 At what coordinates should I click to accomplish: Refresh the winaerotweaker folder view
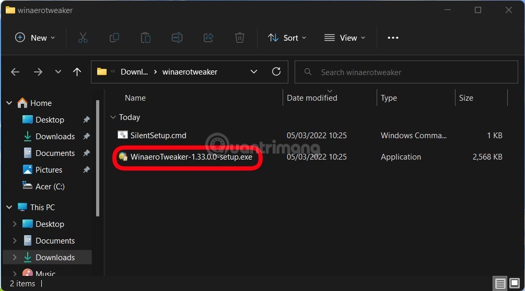(x=276, y=72)
